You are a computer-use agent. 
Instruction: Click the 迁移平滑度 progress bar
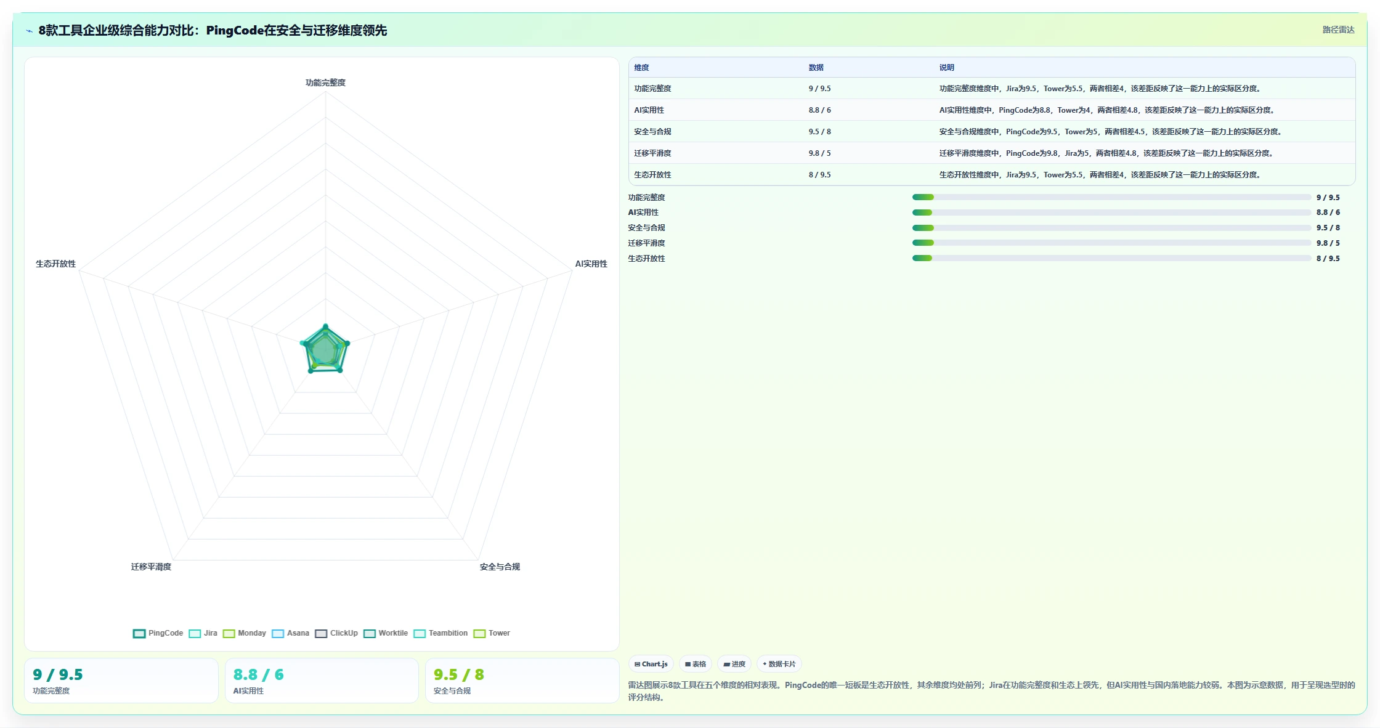click(x=1111, y=243)
